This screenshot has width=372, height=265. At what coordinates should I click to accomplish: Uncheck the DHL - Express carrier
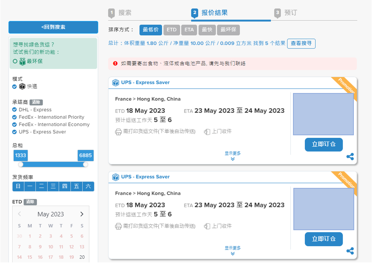pos(14,109)
